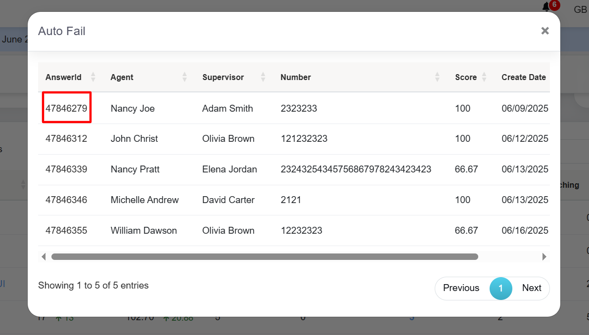This screenshot has height=335, width=589.
Task: Go to the Previous page
Action: [461, 288]
